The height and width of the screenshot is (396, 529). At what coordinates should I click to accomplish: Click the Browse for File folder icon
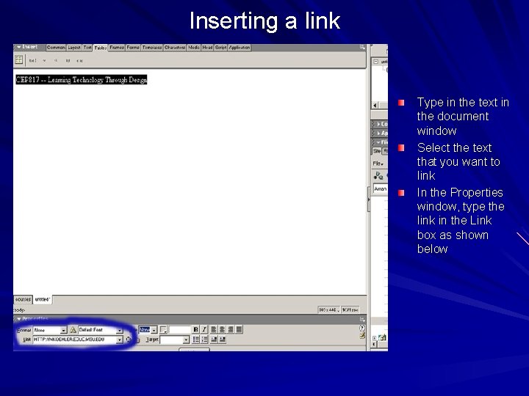click(x=137, y=340)
